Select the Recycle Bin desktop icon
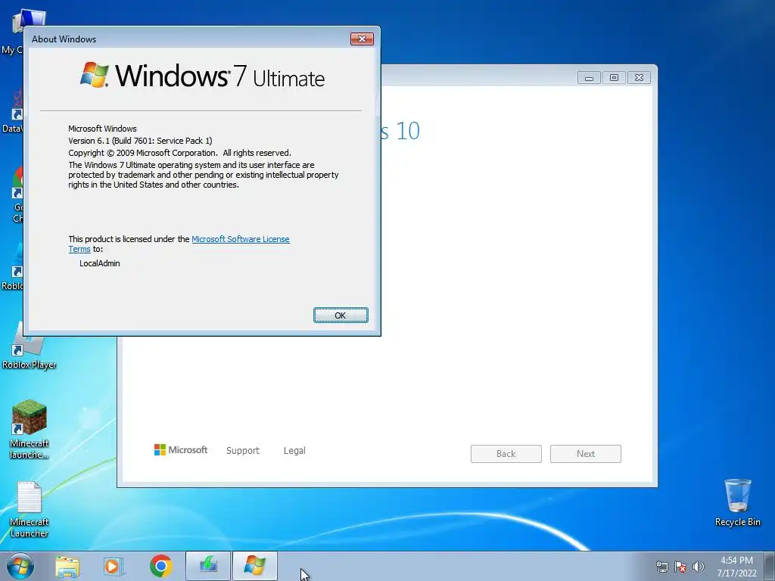This screenshot has height=581, width=775. tap(737, 502)
